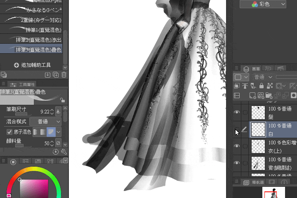Viewport: 297px width, 198px height.
Task: Duplicate the selected sub tool
Action: tap(56, 75)
